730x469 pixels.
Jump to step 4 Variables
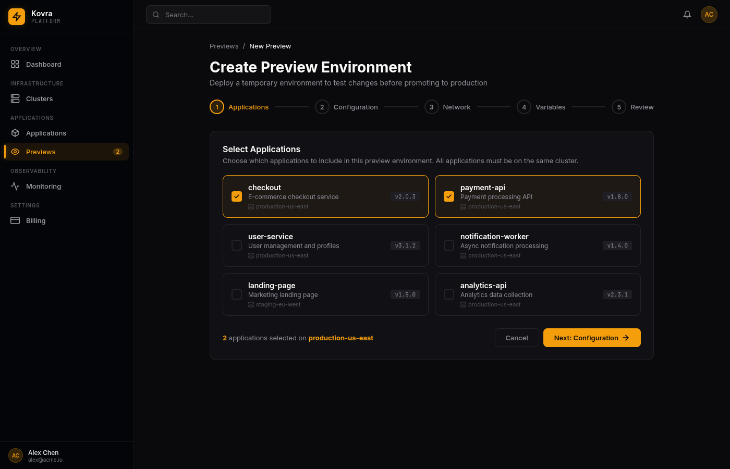(541, 107)
